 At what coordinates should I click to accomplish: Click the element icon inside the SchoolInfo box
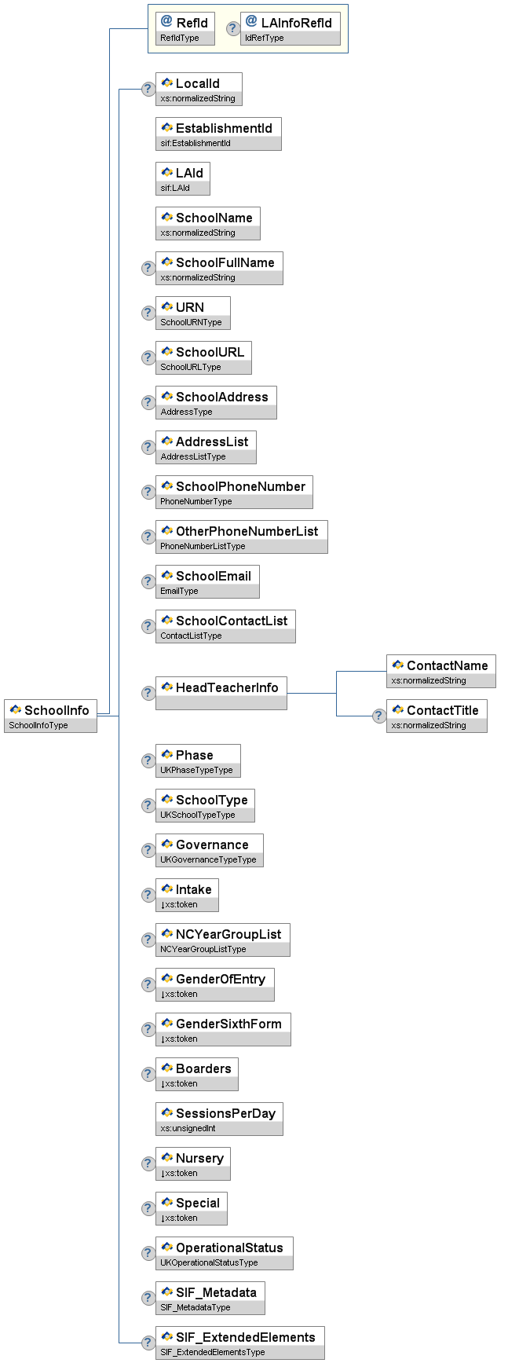tap(15, 709)
